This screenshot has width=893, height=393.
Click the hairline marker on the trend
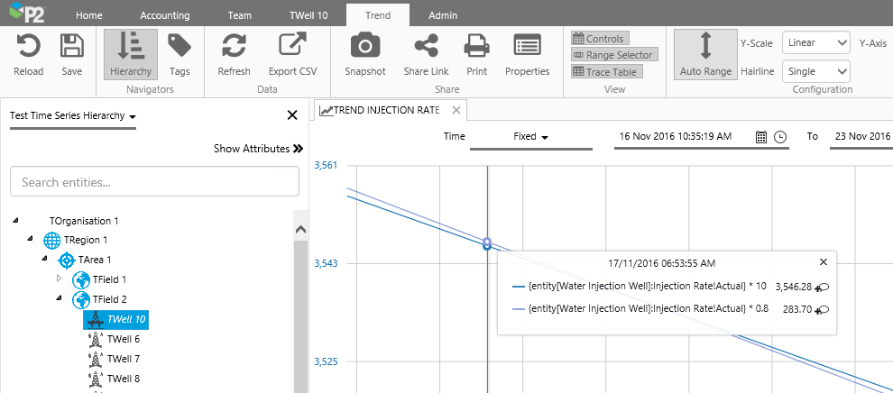point(487,243)
